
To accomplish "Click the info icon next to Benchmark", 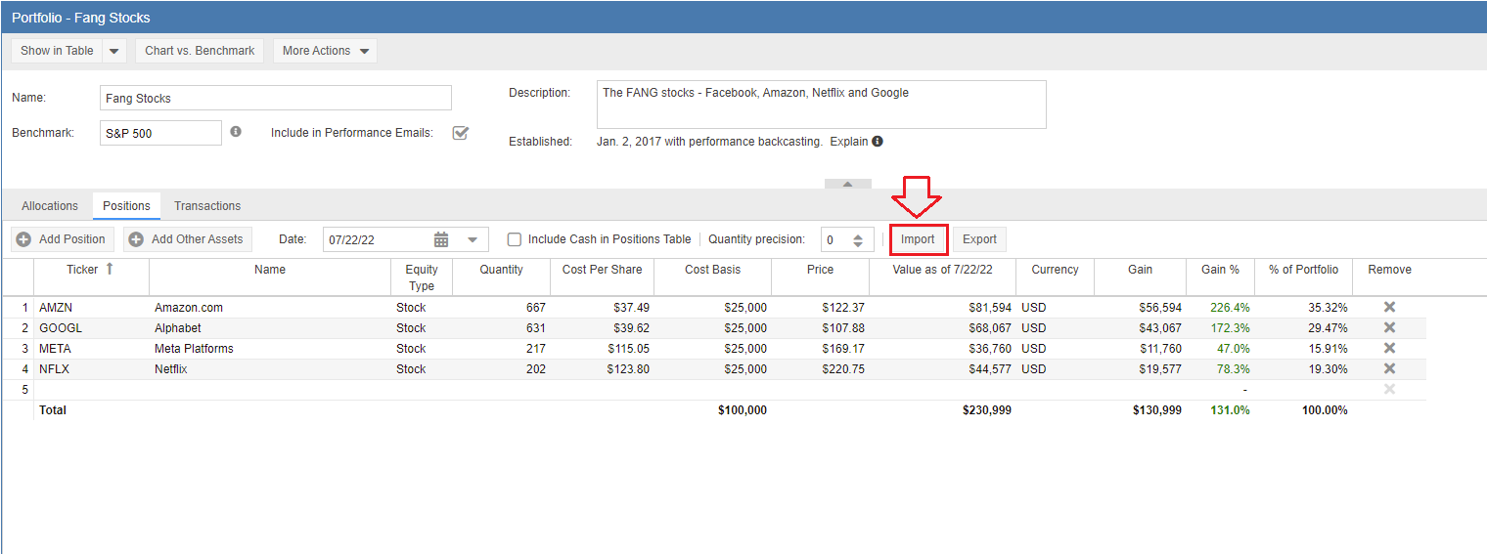I will click(x=236, y=132).
